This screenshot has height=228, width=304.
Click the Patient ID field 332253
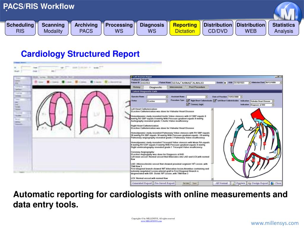pyautogui.click(x=149, y=83)
